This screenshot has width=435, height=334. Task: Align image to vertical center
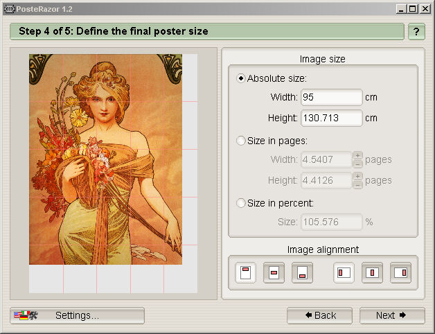(274, 272)
